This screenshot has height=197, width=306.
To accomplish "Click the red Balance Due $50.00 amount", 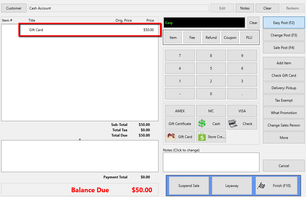I will point(142,190).
